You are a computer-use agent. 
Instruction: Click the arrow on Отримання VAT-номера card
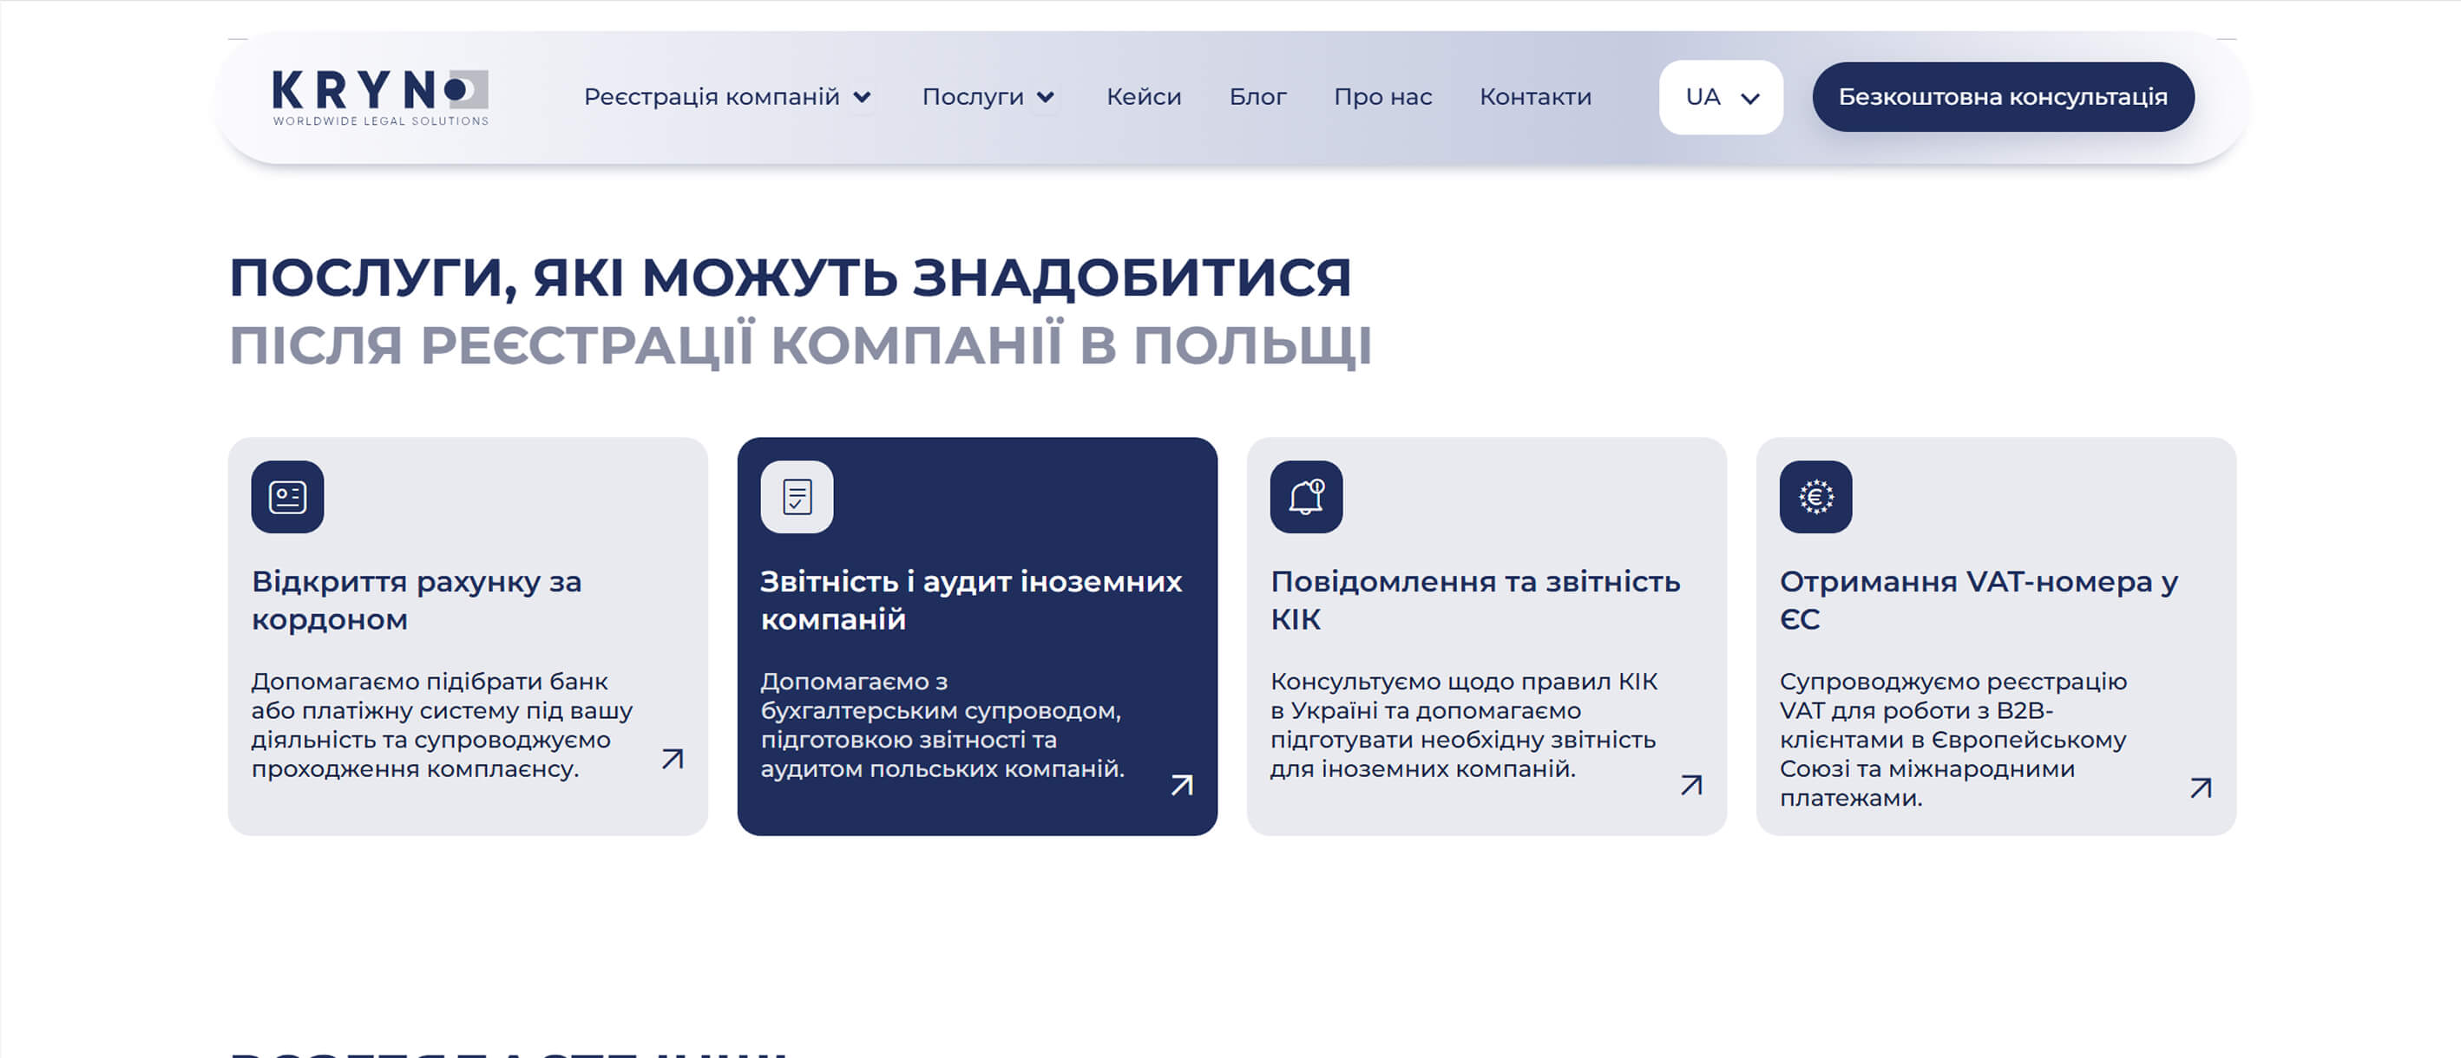click(2200, 787)
